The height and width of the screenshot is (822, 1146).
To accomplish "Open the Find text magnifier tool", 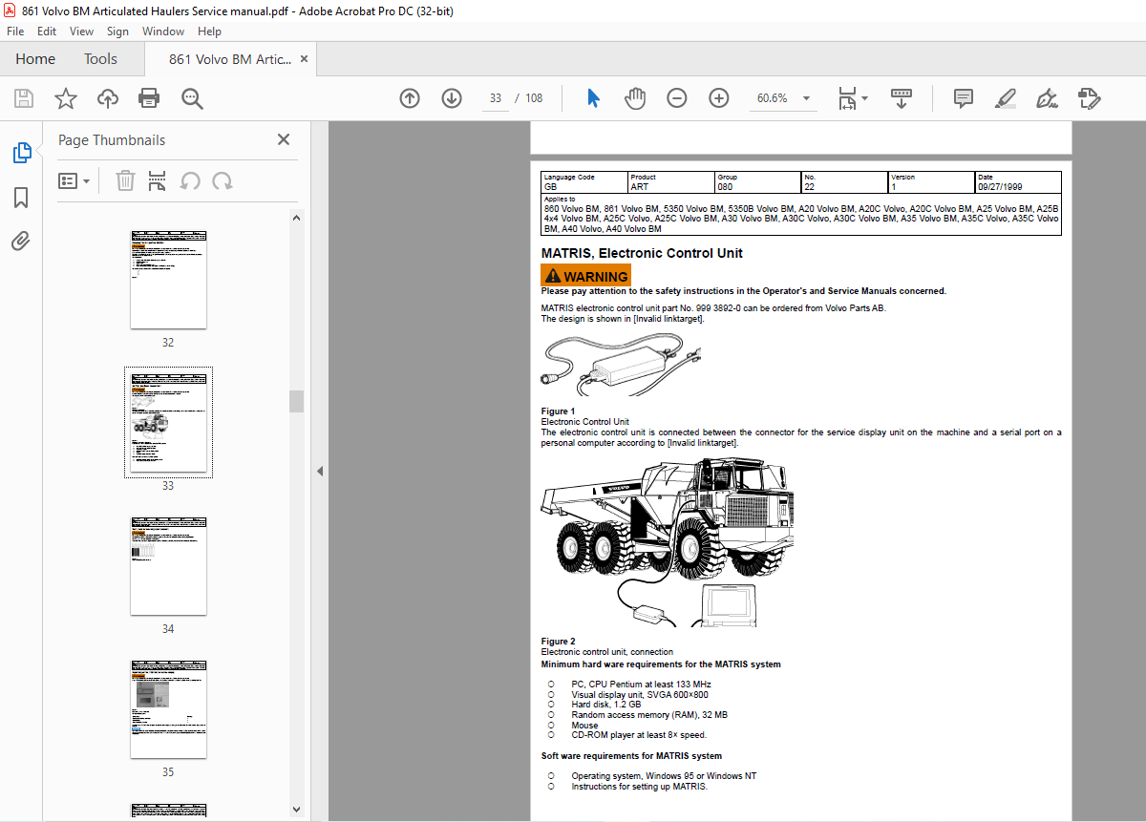I will pos(192,98).
